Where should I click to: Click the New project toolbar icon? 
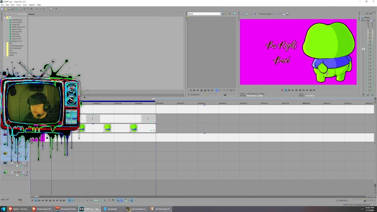(x=2, y=9)
